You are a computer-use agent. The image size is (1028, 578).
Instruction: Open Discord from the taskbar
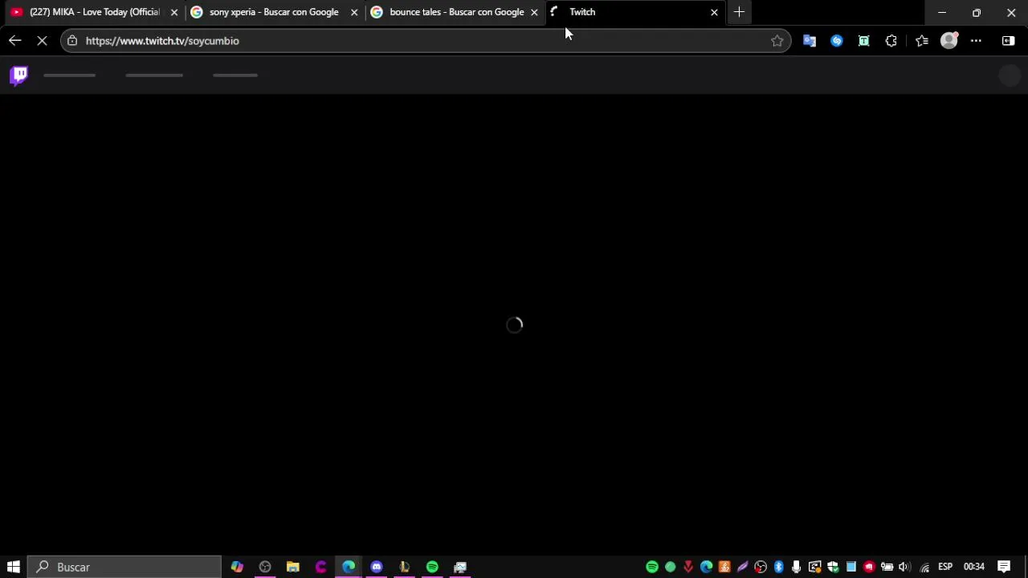pos(377,567)
